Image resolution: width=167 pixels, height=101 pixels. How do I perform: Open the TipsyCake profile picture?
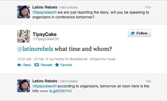pyautogui.click(x=24, y=36)
